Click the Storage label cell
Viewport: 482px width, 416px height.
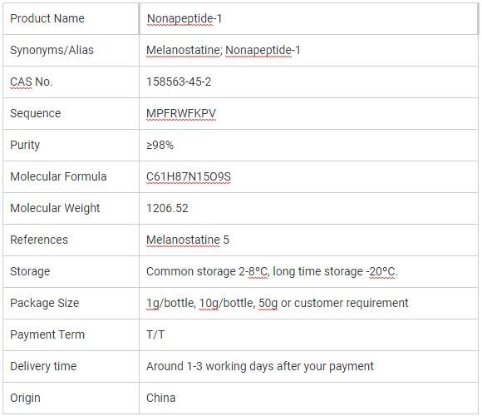pyautogui.click(x=71, y=271)
